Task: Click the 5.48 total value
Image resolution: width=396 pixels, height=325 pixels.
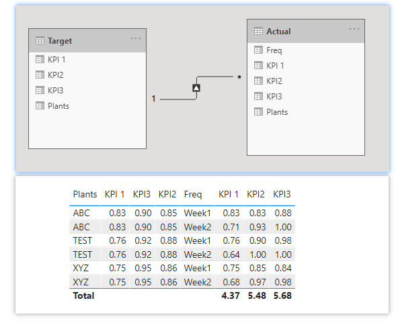Action: (x=257, y=295)
